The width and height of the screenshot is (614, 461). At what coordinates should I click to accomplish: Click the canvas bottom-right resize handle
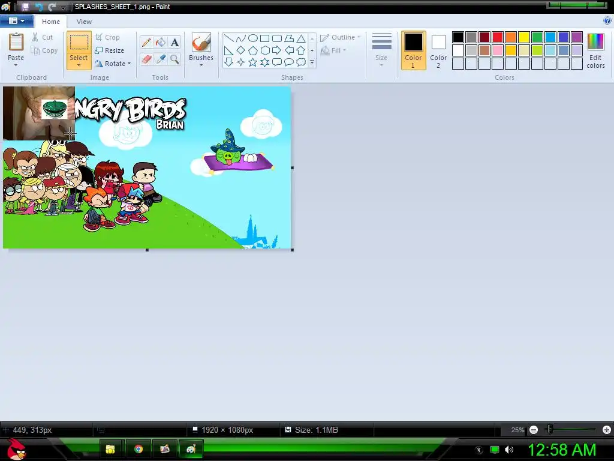point(293,250)
